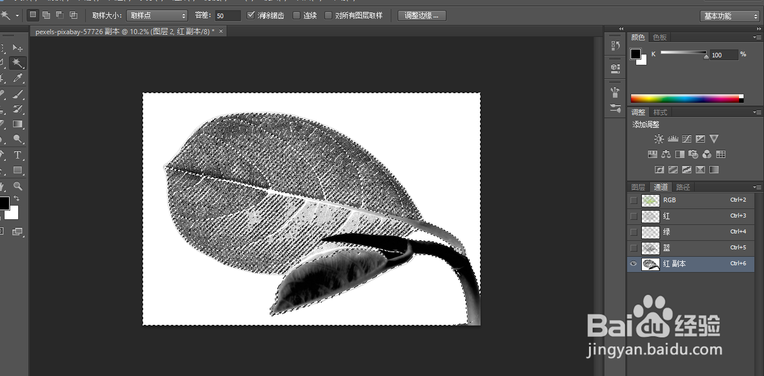The height and width of the screenshot is (376, 764).
Task: Select the Horizontal Type tool
Action: pyautogui.click(x=18, y=154)
